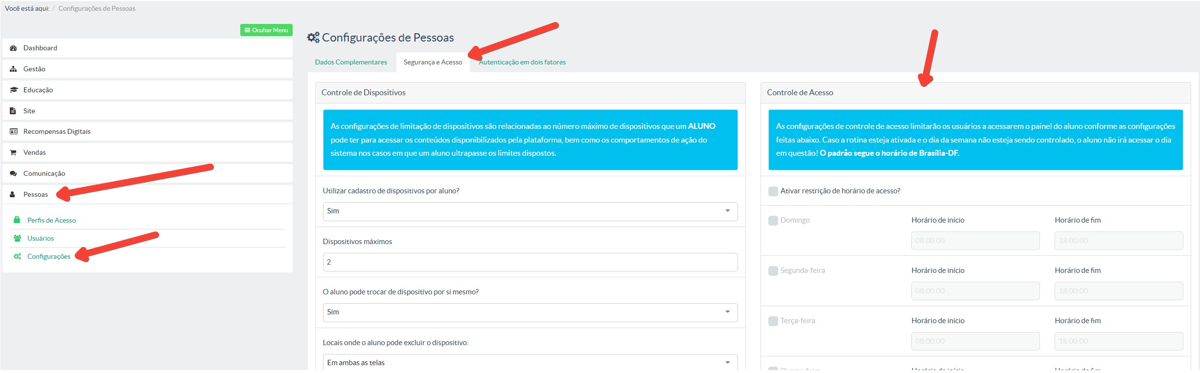Click the Configurações de Pessoas breadcrumb
Screen dimensions: 1200x373
tap(97, 8)
